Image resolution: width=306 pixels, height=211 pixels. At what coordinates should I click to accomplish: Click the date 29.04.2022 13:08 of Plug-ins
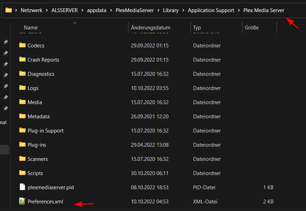click(150, 145)
